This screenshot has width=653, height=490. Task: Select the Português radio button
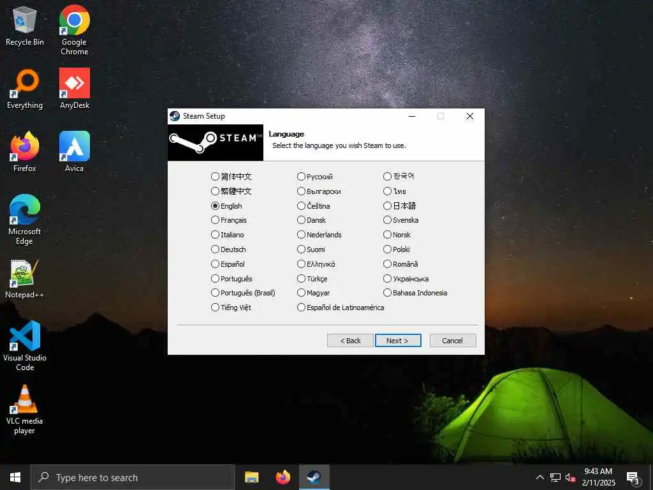231,278
